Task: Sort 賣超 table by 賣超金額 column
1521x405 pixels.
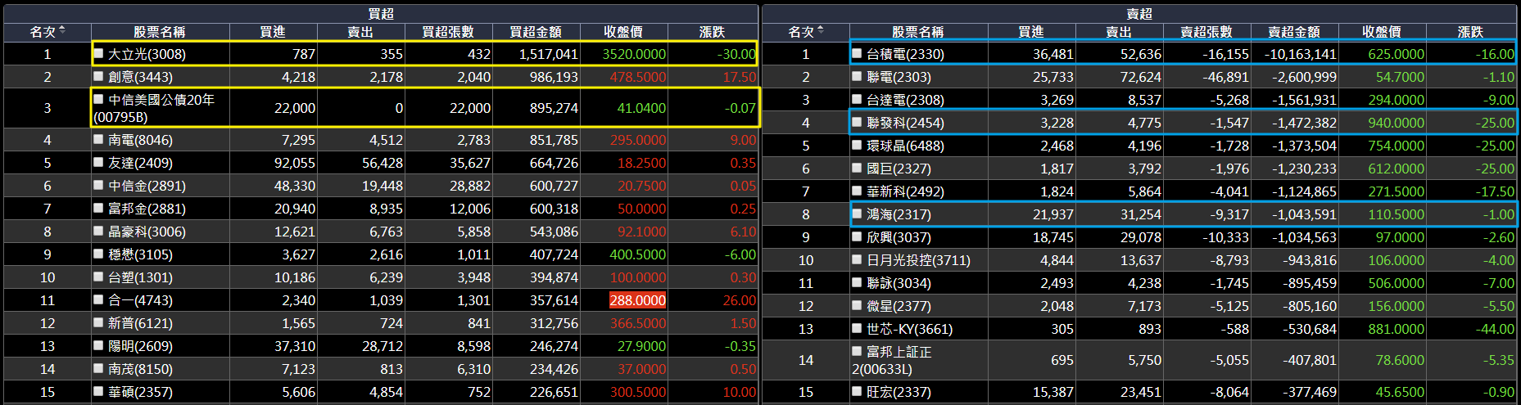Action: pyautogui.click(x=1294, y=31)
